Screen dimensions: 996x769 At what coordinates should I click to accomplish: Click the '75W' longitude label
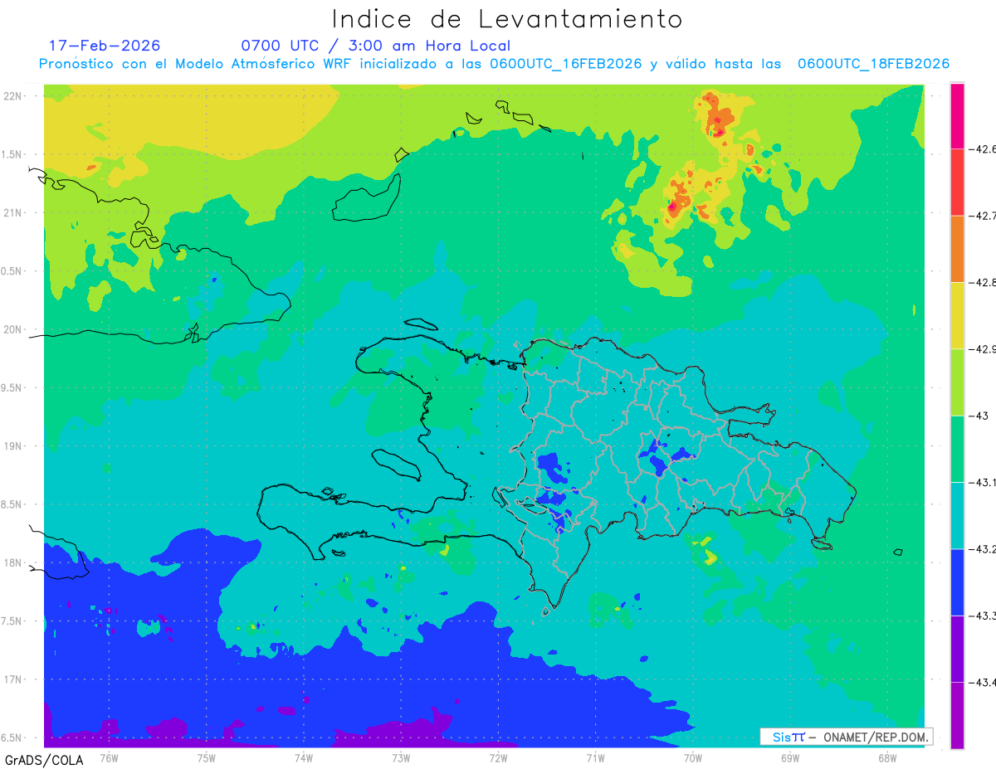(x=207, y=757)
